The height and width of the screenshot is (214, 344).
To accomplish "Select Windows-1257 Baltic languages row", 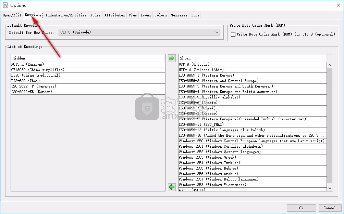I will pos(253,179).
